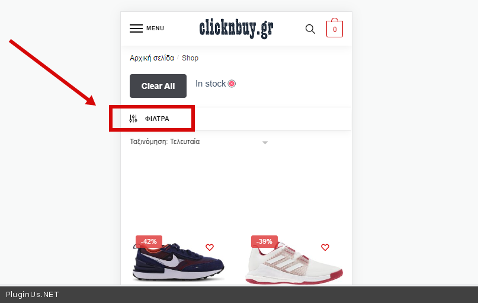
Task: Click the Αρχική σελίδα breadcrumb link
Action: (152, 58)
